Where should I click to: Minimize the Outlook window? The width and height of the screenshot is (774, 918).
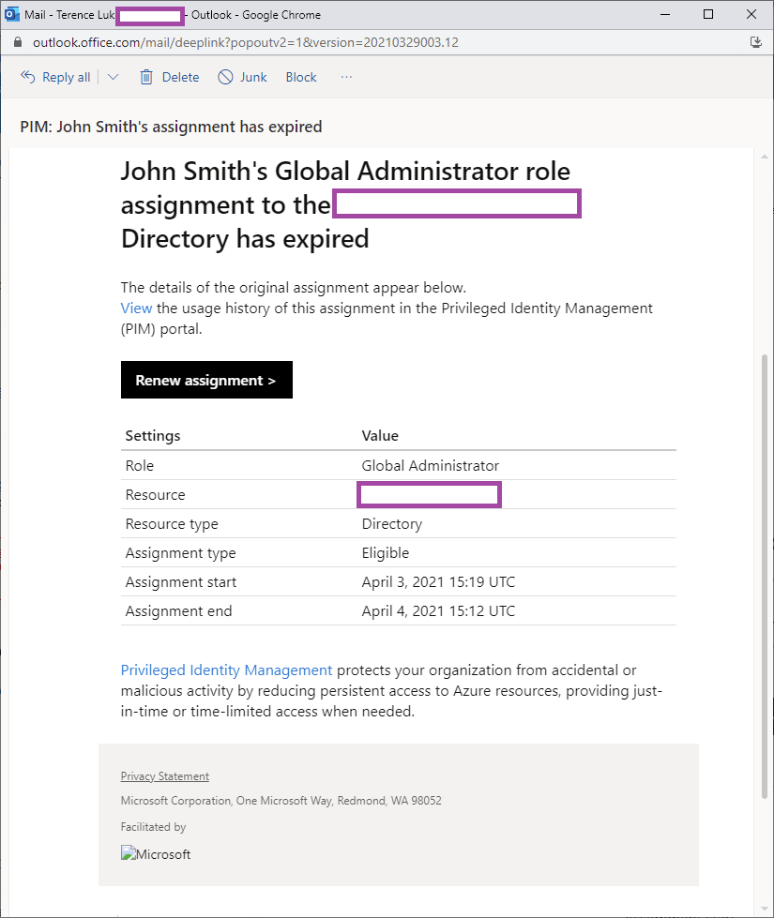[665, 14]
